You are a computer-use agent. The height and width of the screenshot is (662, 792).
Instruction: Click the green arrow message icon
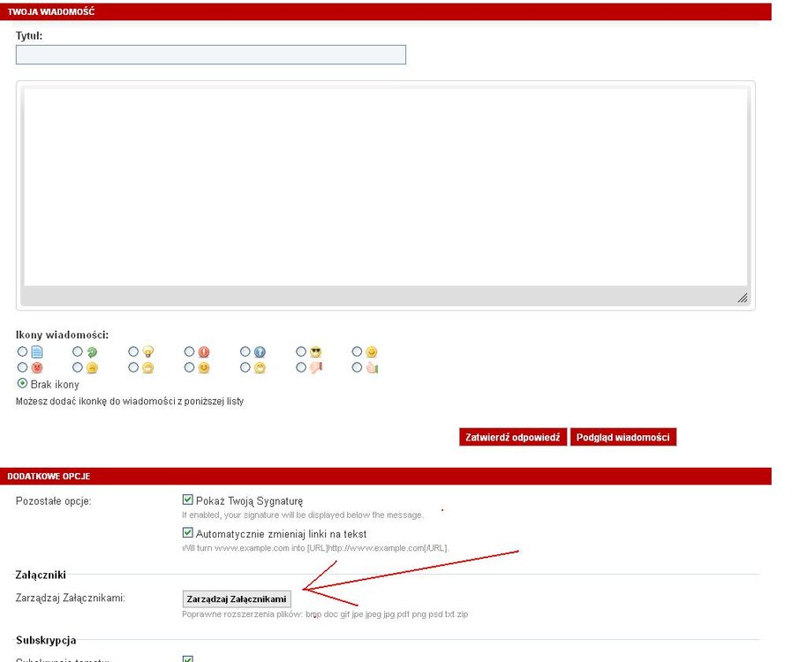pos(92,352)
